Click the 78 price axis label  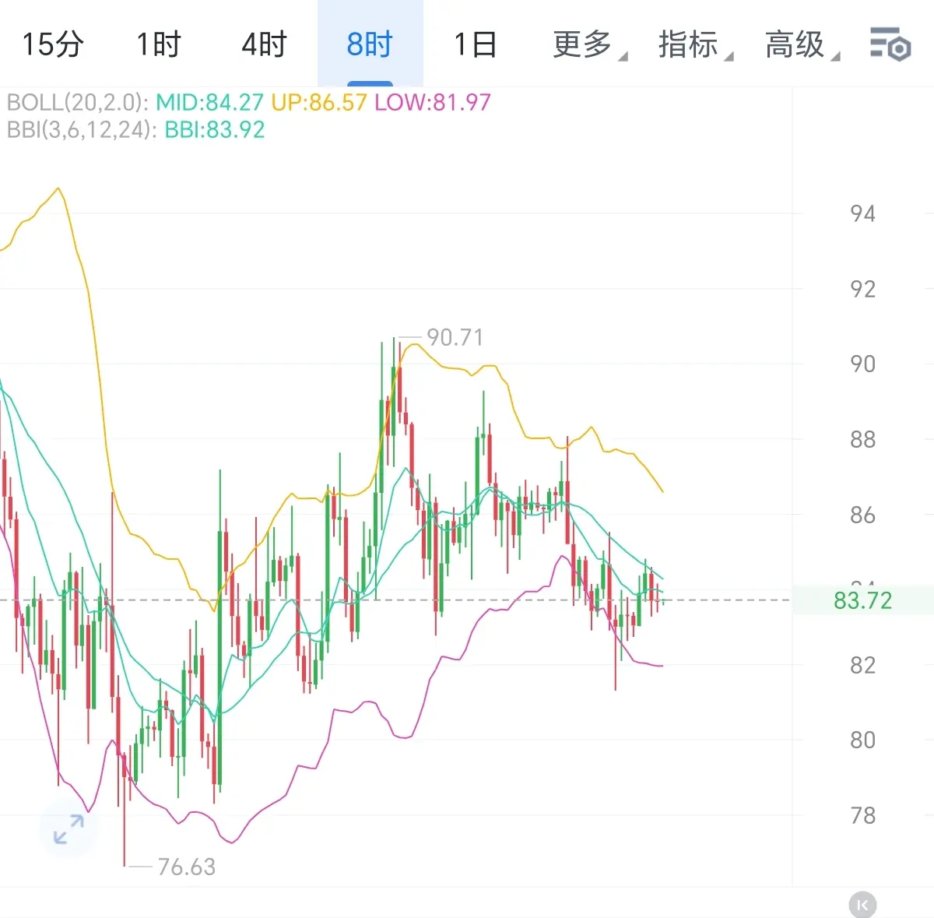pyautogui.click(x=862, y=815)
